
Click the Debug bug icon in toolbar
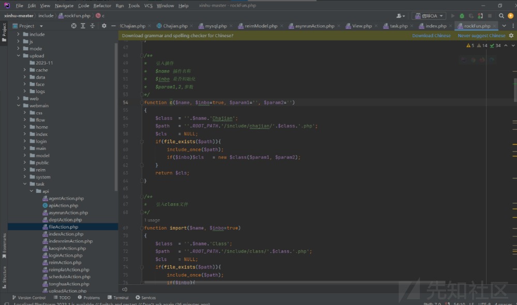[462, 16]
